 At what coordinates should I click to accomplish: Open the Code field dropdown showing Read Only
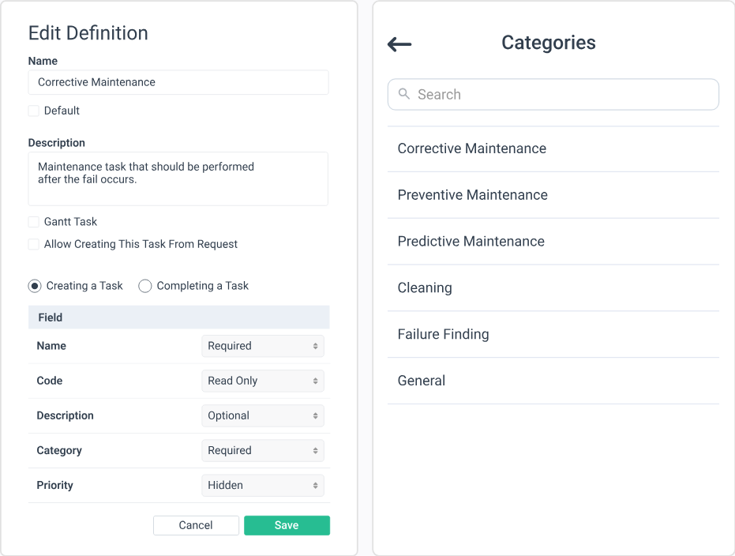263,381
